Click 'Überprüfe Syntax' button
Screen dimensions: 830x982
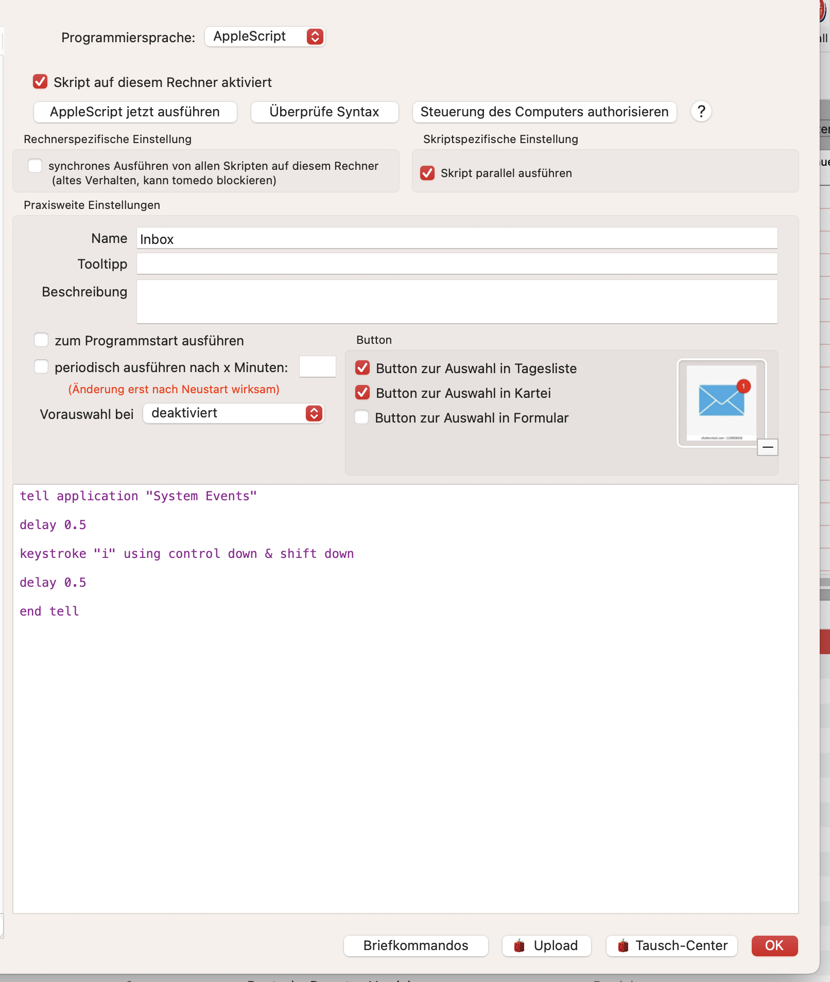pos(324,112)
